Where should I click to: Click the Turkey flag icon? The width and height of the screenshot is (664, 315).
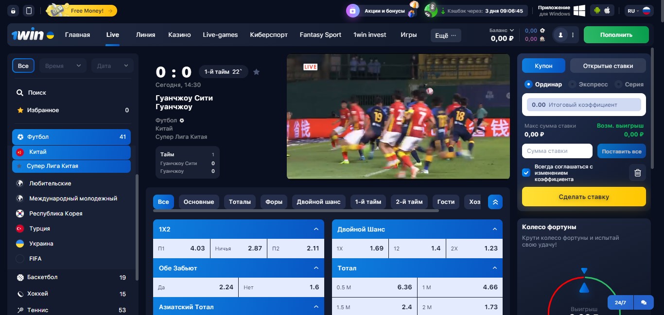coord(20,229)
